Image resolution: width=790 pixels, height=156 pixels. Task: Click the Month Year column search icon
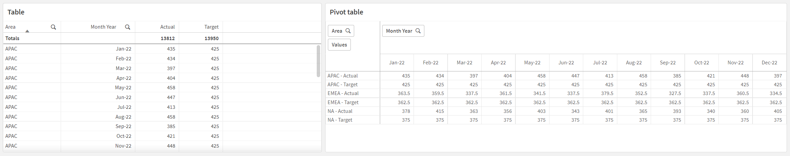click(x=128, y=27)
